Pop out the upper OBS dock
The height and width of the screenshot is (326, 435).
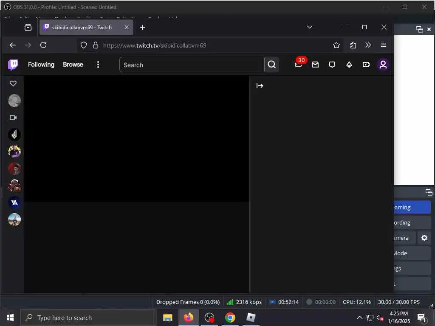click(x=419, y=29)
